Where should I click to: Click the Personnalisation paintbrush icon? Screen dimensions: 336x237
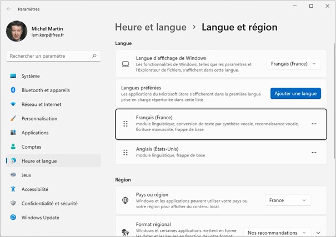point(13,118)
